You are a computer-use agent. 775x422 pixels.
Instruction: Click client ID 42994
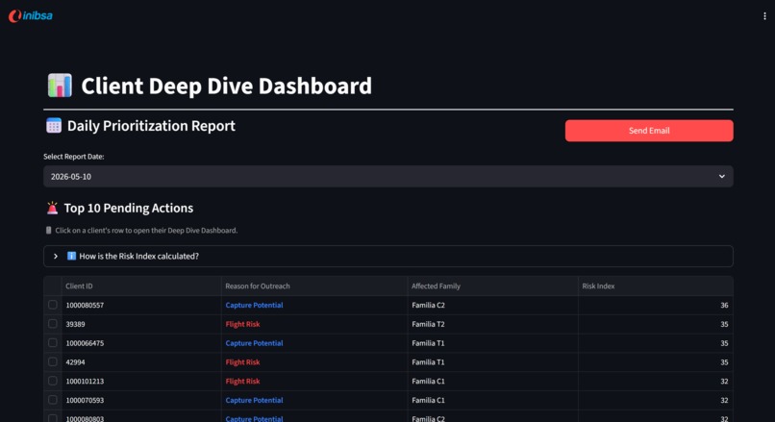(x=75, y=362)
